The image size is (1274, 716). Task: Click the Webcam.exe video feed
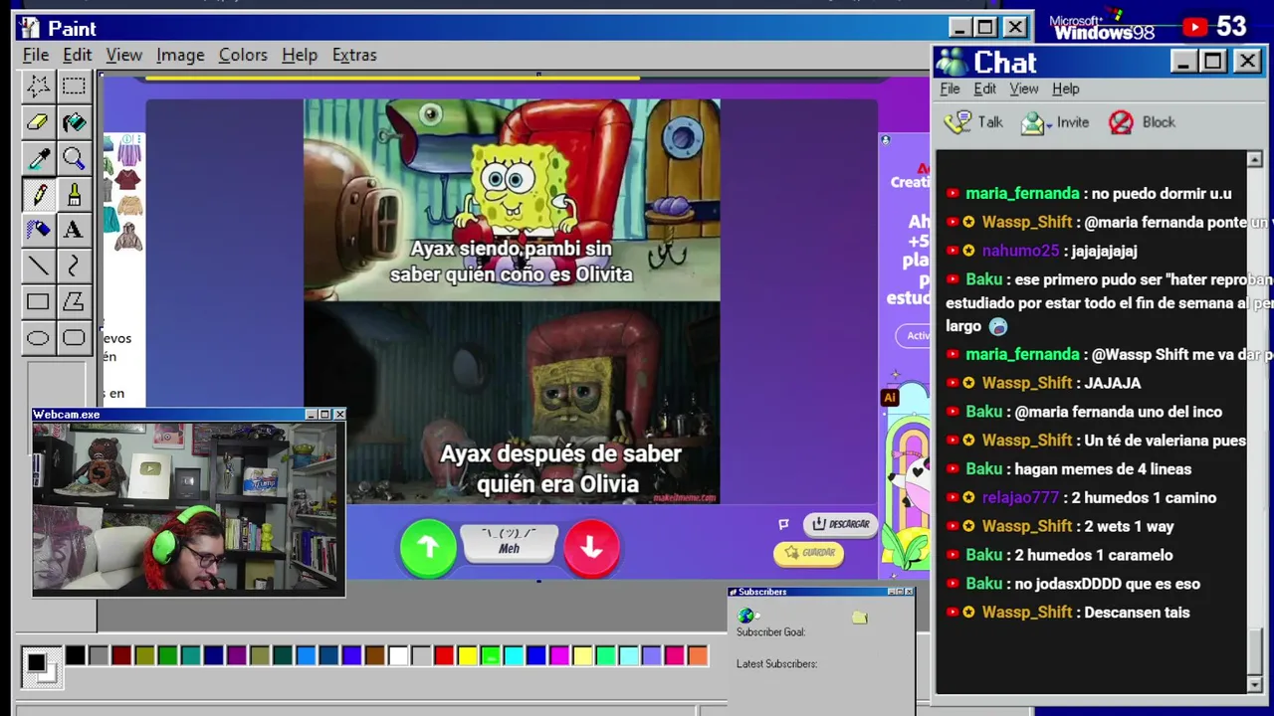[188, 508]
